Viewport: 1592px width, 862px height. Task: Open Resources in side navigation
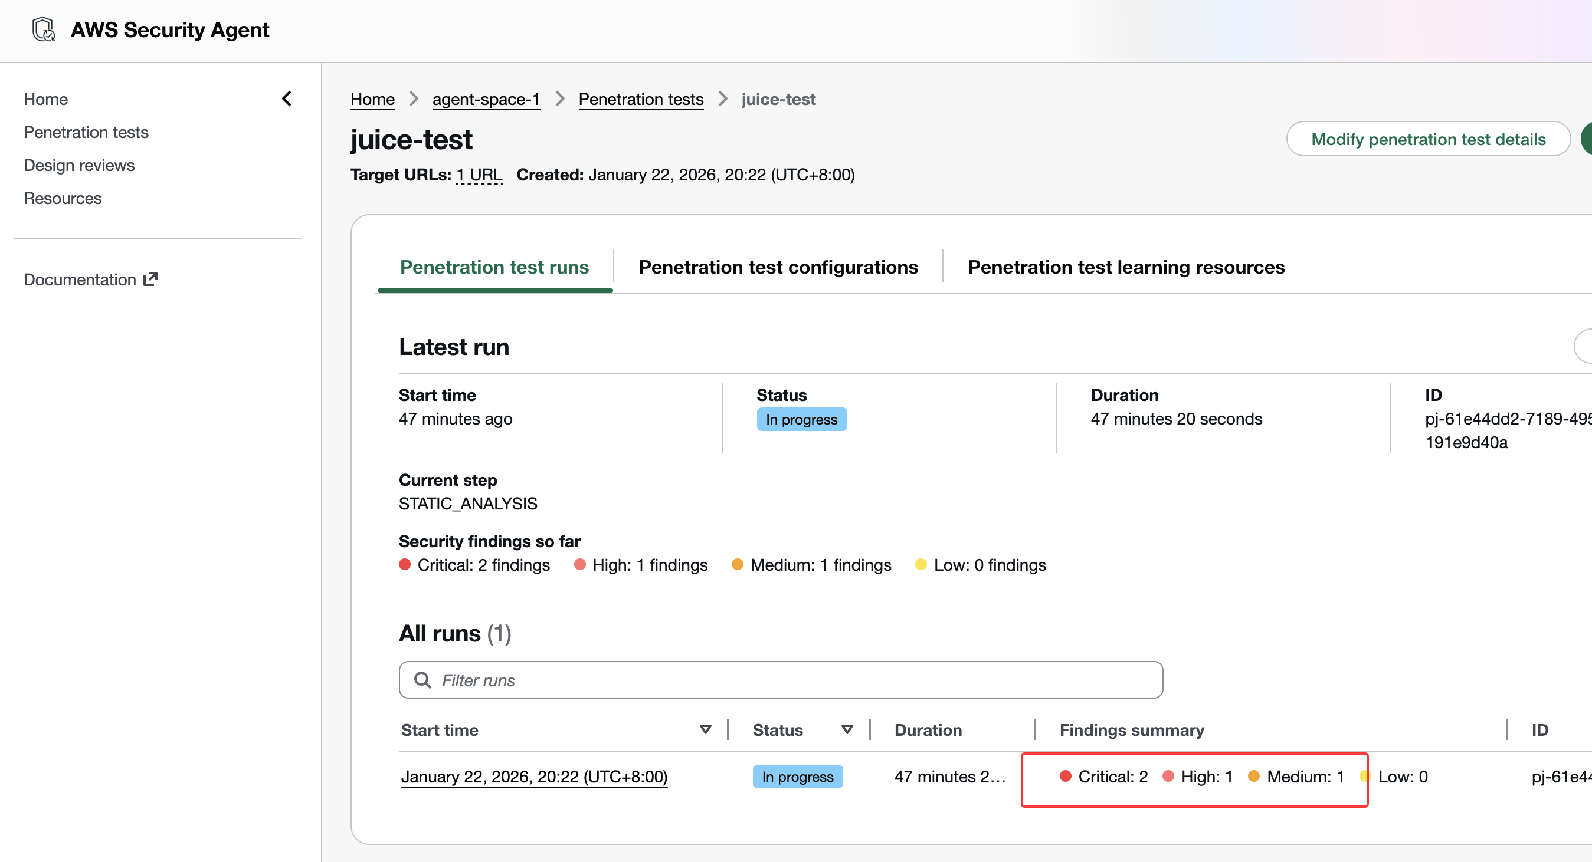coord(63,198)
